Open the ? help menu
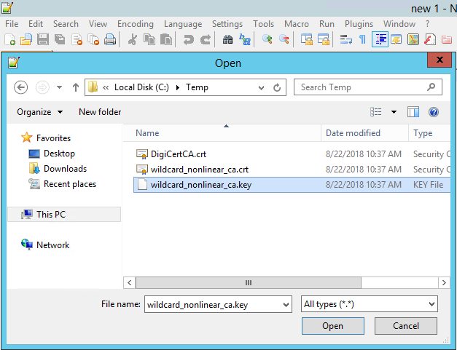 (427, 24)
